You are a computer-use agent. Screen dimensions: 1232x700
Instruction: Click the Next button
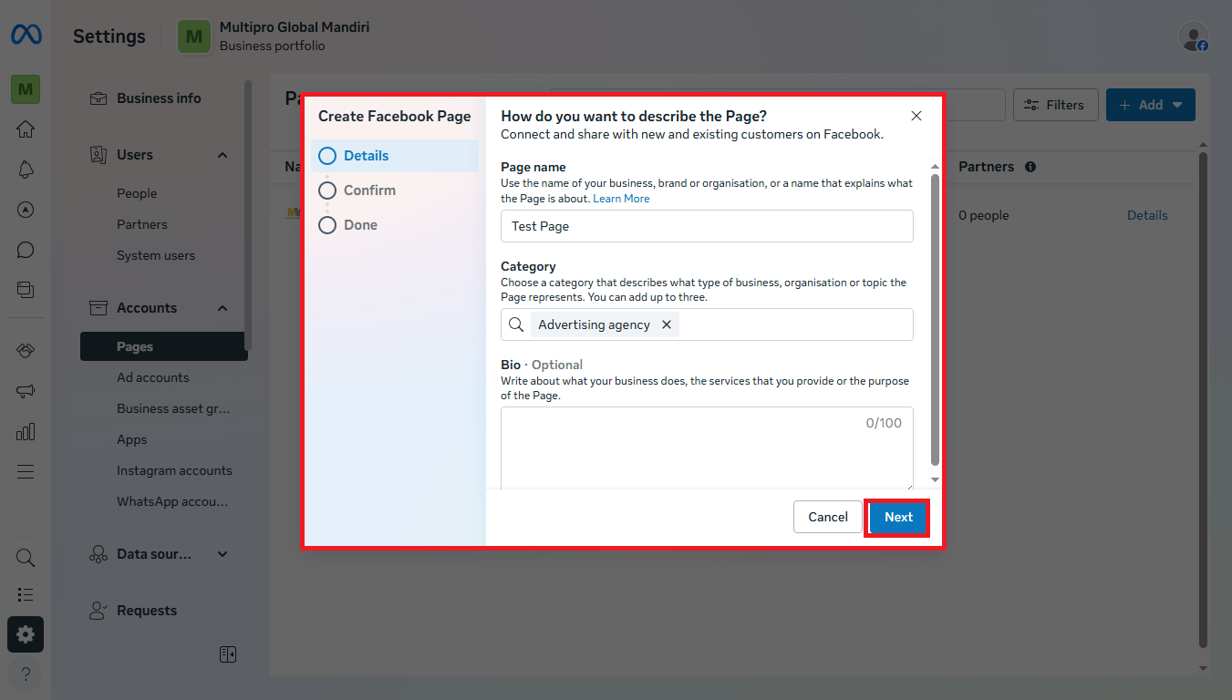pyautogui.click(x=897, y=517)
